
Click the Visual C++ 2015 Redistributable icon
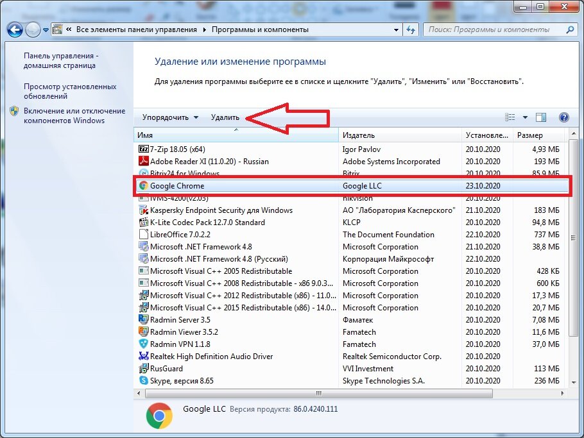coord(143,308)
